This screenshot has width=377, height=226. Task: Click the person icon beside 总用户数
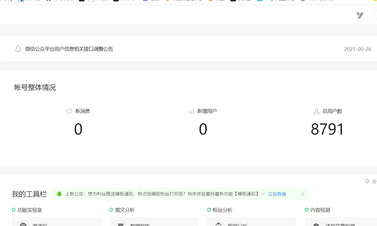[316, 111]
